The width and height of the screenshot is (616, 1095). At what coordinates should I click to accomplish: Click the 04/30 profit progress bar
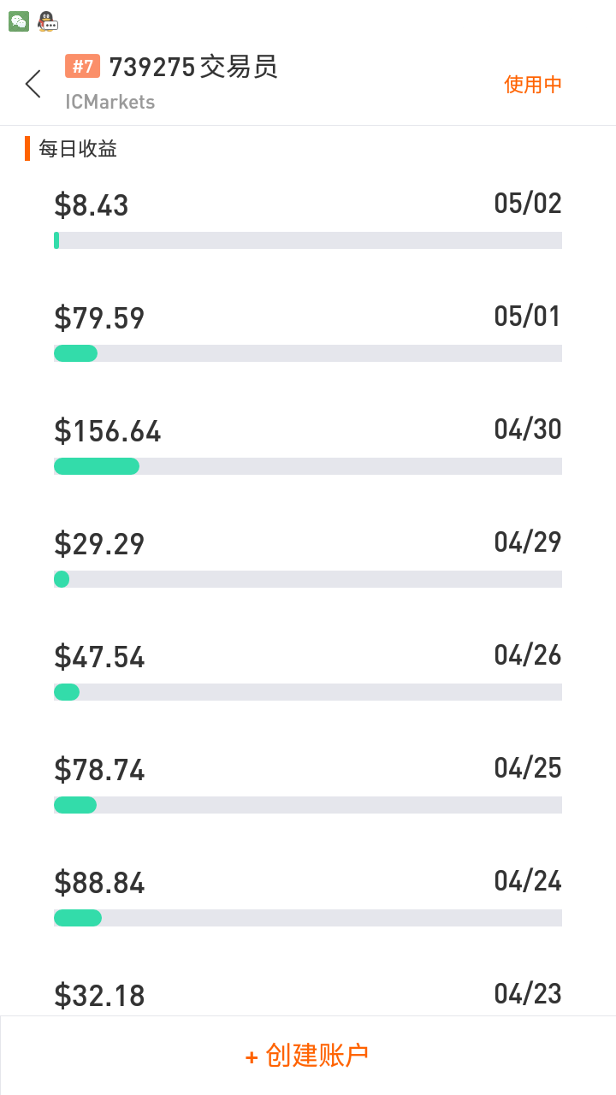(308, 466)
